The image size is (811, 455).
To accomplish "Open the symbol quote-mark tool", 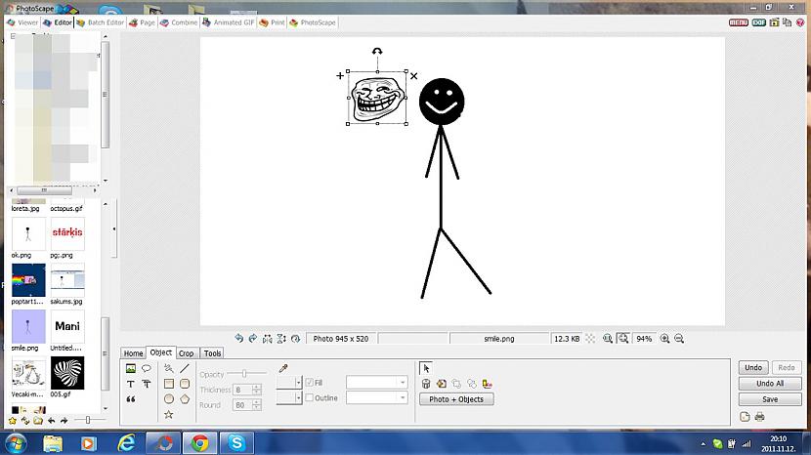I will (130, 399).
